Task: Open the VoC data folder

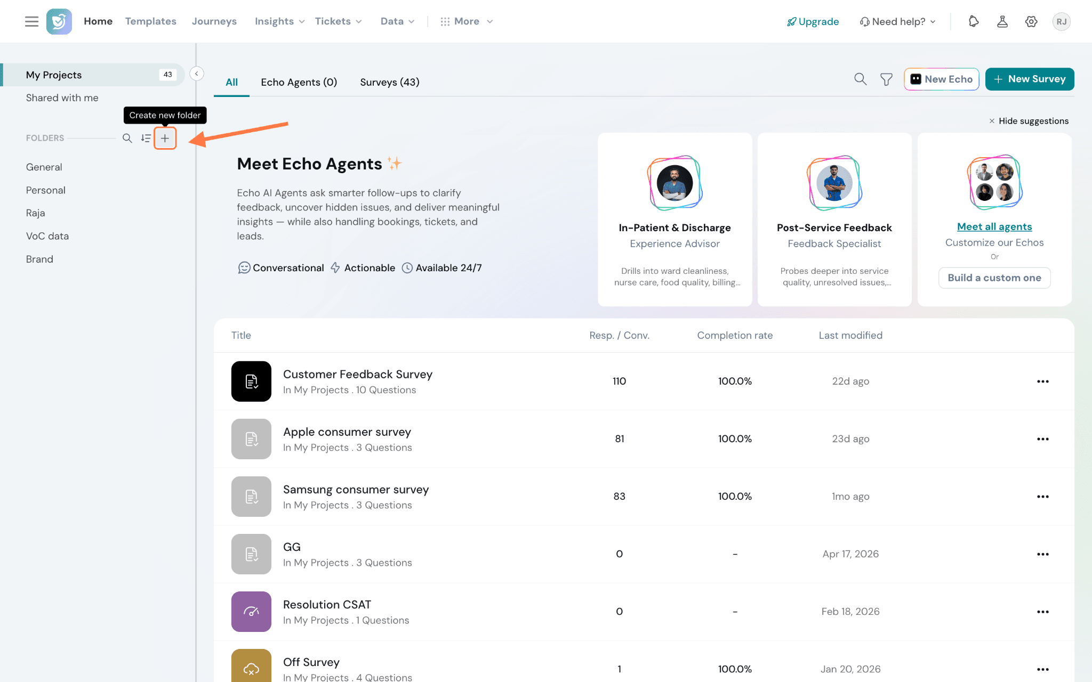Action: [x=47, y=236]
